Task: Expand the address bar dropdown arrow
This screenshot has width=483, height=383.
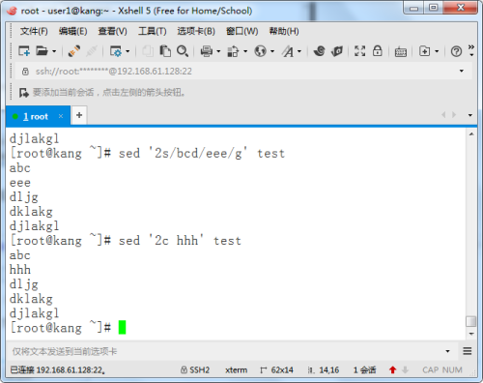Action: [462, 71]
